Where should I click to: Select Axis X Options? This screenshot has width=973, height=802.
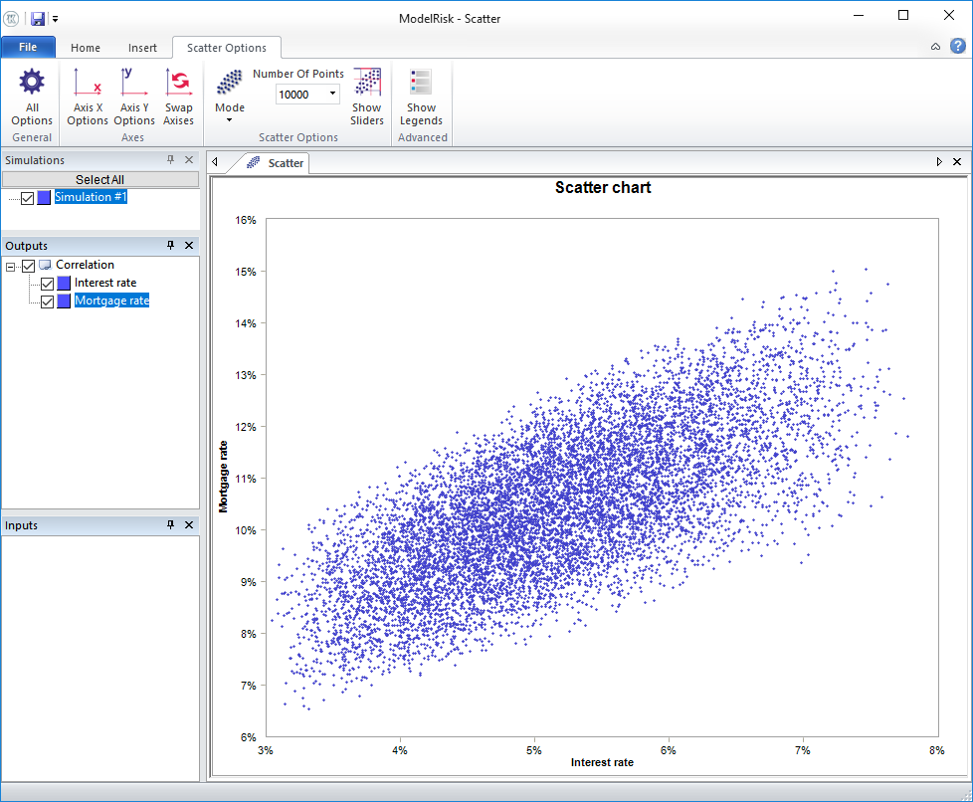pyautogui.click(x=88, y=97)
